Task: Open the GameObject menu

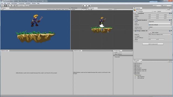Action: pos(14,4)
